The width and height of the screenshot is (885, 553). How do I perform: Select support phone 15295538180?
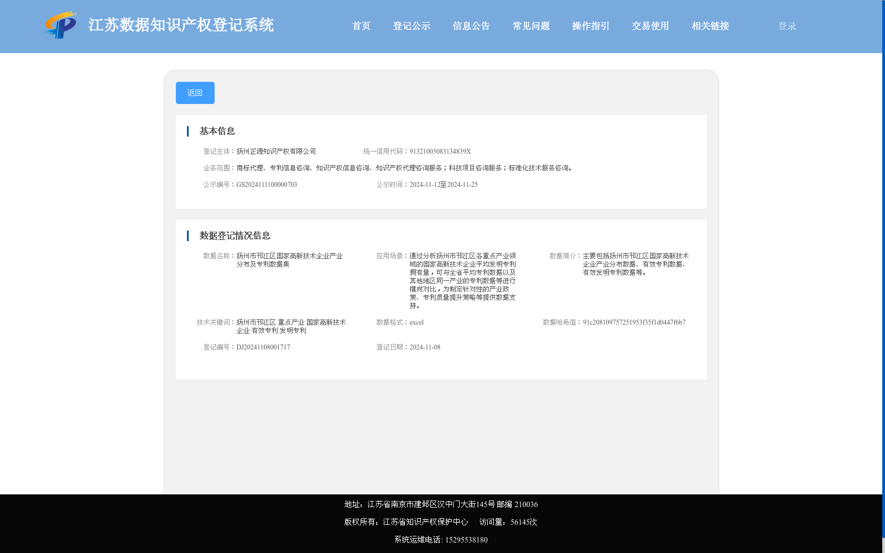click(x=466, y=540)
